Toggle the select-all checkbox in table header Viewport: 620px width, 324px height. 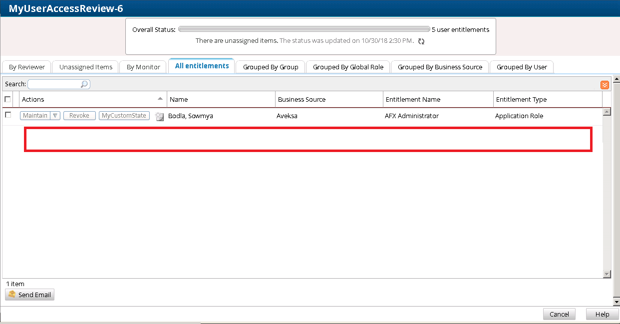(7, 99)
